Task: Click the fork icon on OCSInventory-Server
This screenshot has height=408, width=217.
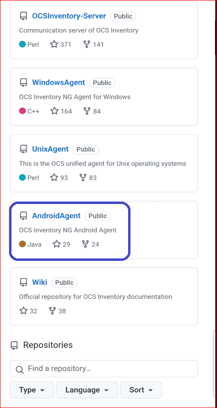Action: click(x=87, y=44)
